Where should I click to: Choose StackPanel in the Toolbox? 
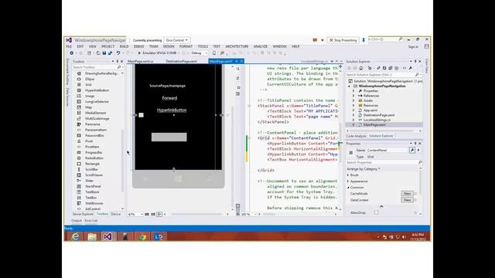(x=93, y=186)
